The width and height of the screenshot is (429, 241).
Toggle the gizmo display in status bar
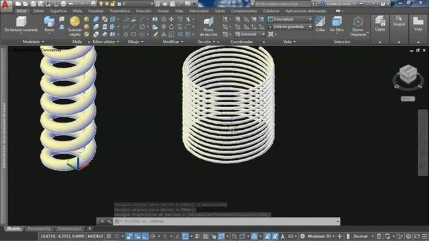(x=255, y=236)
